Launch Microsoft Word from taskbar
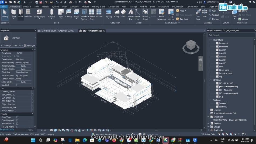This screenshot has width=256, height=144. (158, 140)
